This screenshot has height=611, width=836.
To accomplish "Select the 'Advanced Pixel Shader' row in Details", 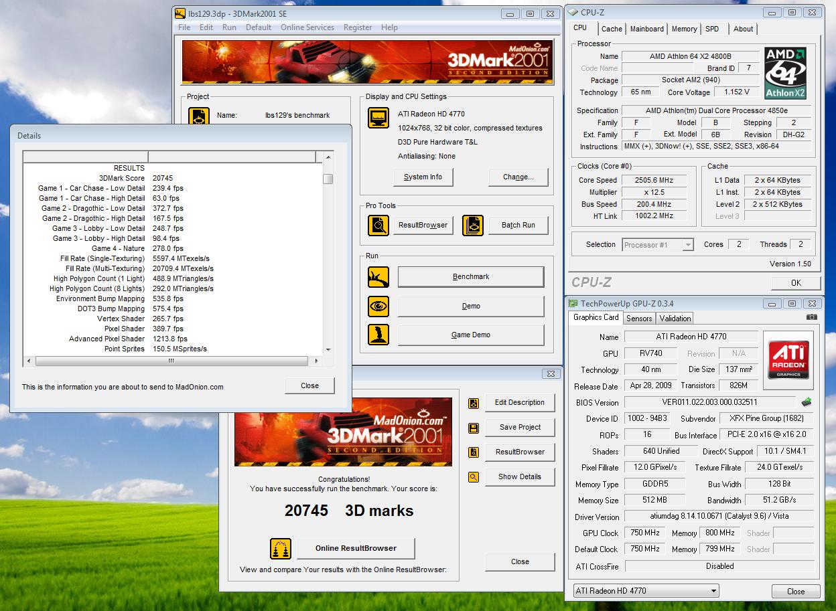I will (x=173, y=339).
